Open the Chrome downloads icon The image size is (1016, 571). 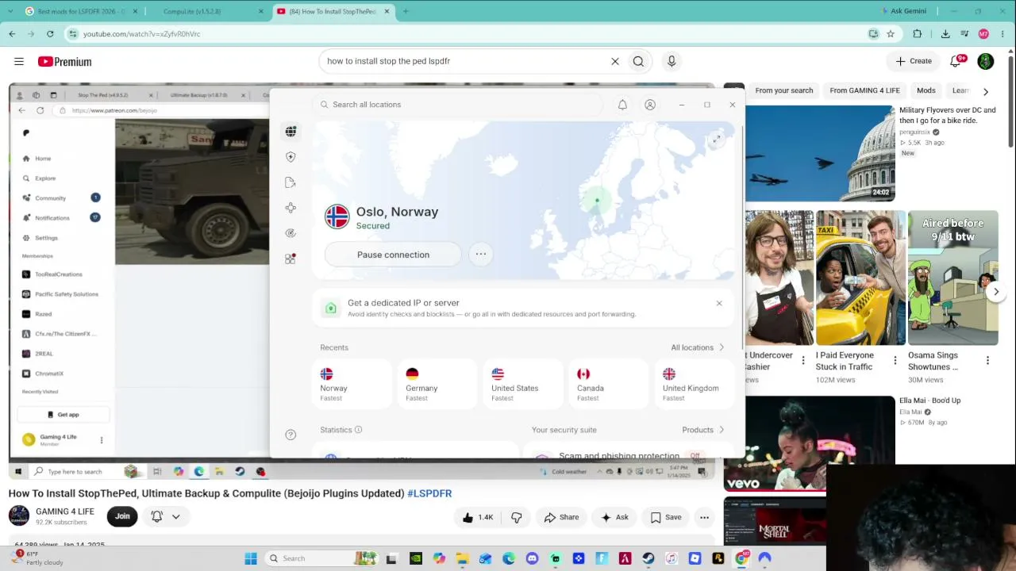tap(945, 34)
